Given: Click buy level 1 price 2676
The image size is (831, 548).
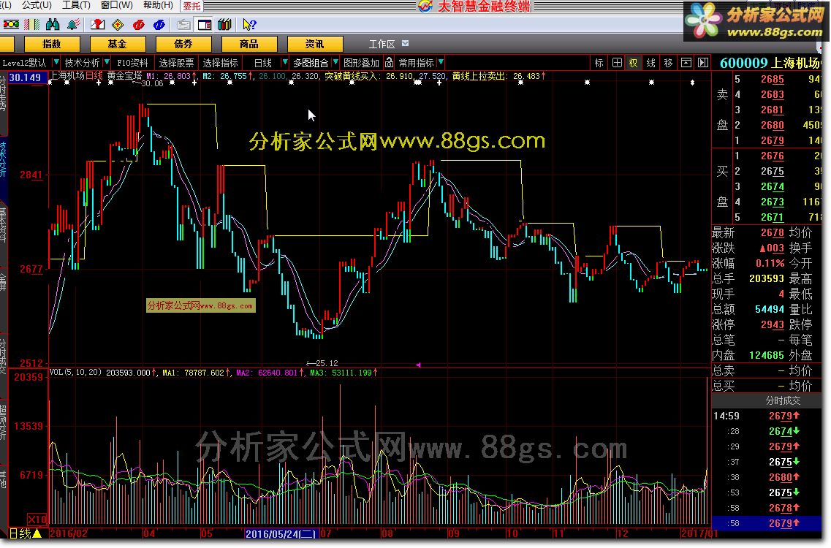Looking at the screenshot, I should click(x=773, y=156).
